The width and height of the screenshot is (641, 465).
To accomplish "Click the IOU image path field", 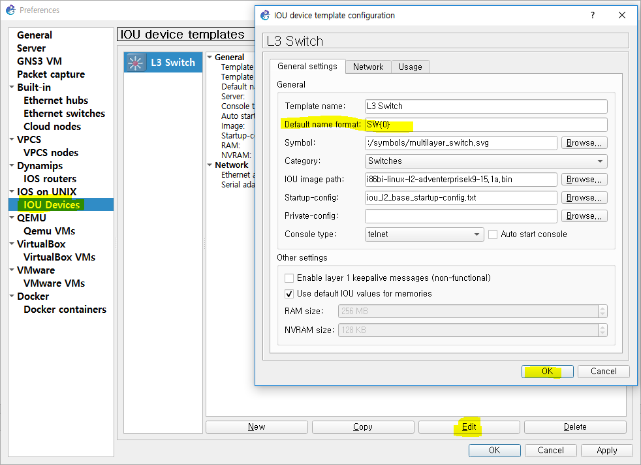I will (461, 179).
